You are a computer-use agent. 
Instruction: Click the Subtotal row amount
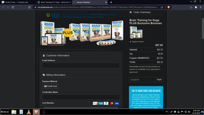(x=160, y=50)
